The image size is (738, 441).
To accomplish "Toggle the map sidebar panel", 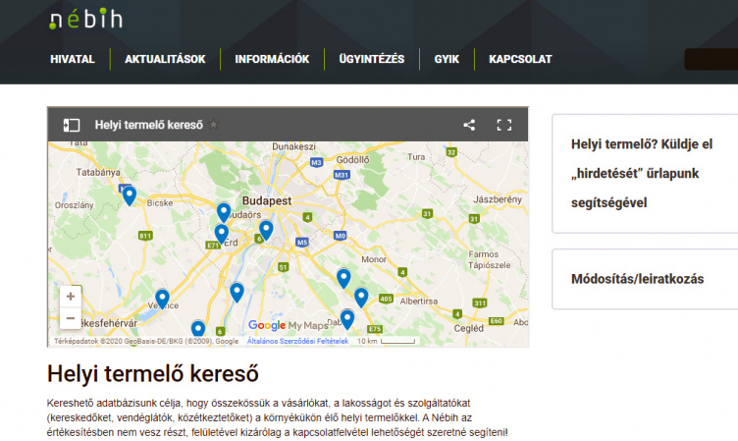I will click(72, 125).
